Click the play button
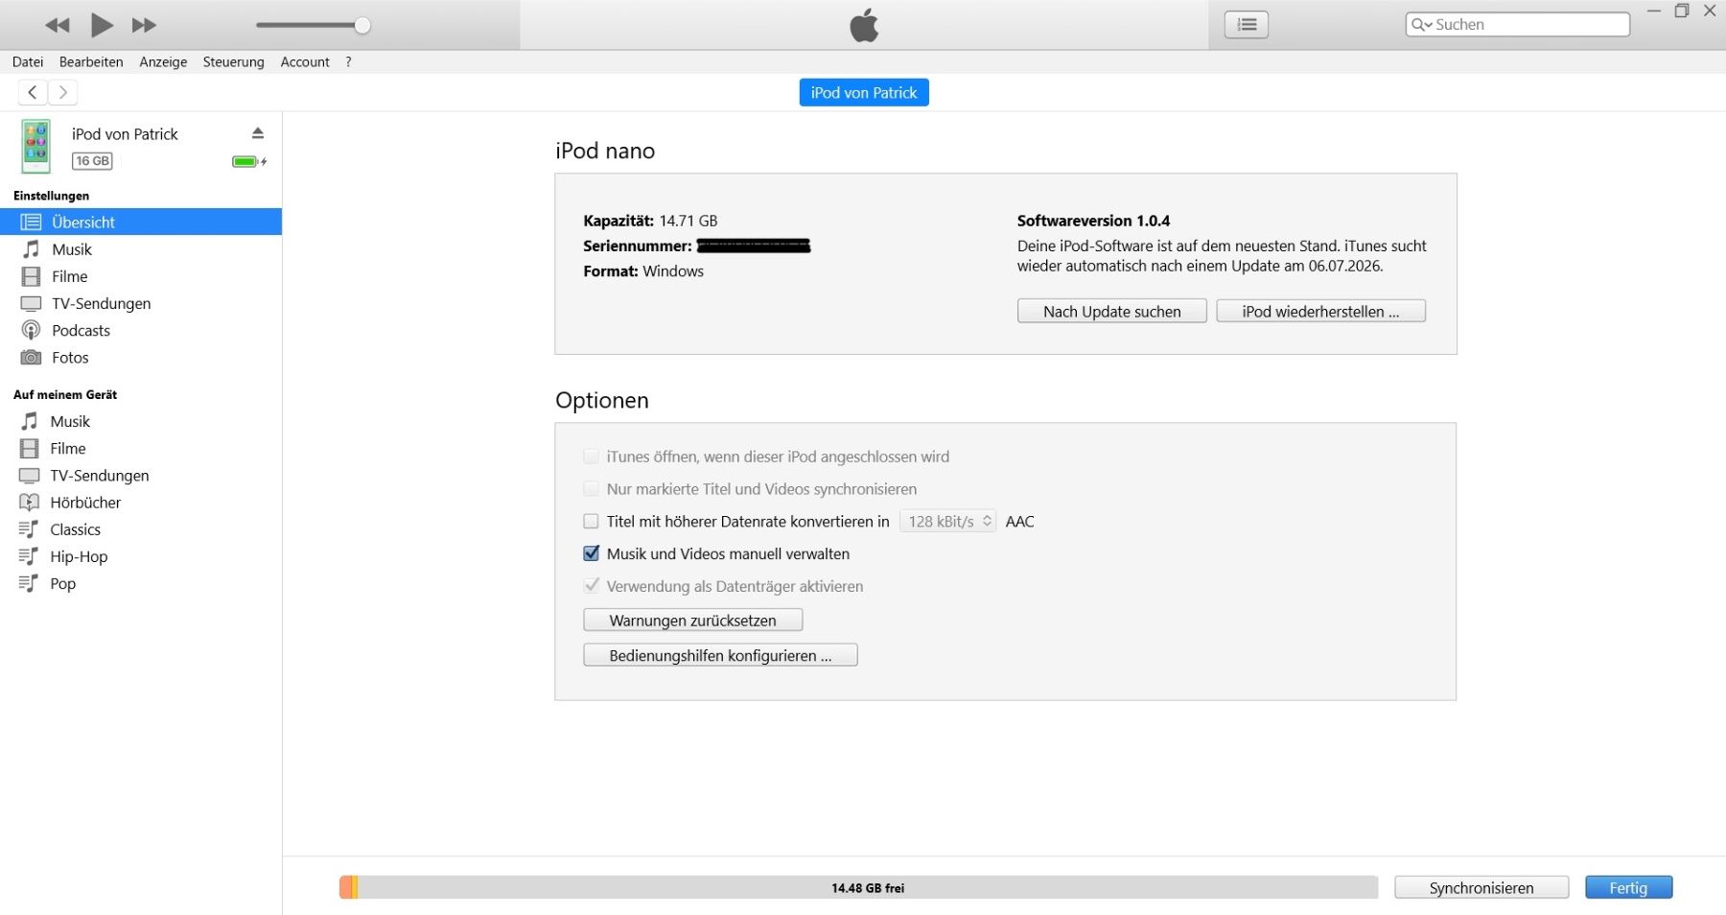The image size is (1726, 915). point(102,25)
